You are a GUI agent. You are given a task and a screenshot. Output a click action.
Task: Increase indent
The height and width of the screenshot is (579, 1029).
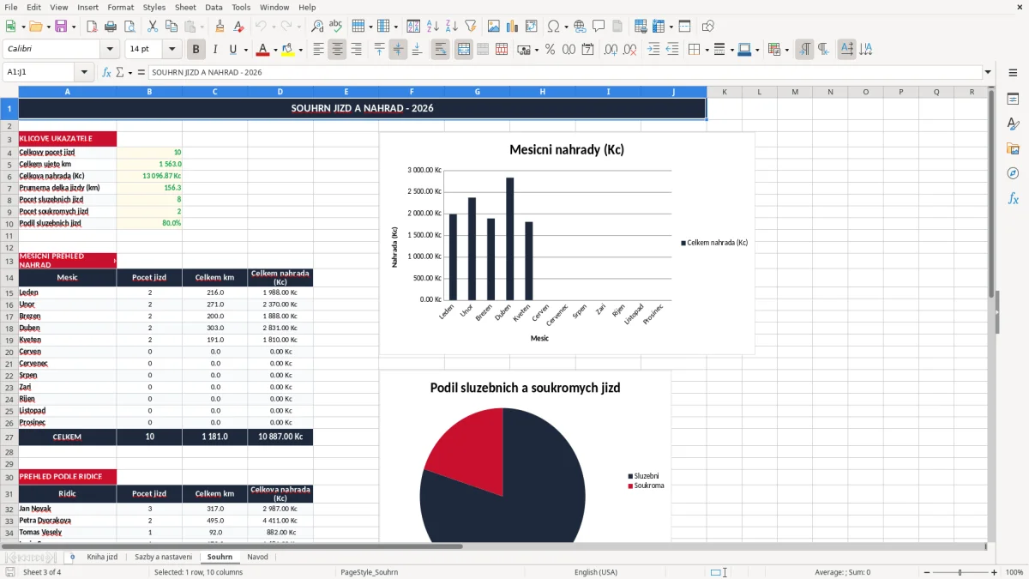[653, 50]
